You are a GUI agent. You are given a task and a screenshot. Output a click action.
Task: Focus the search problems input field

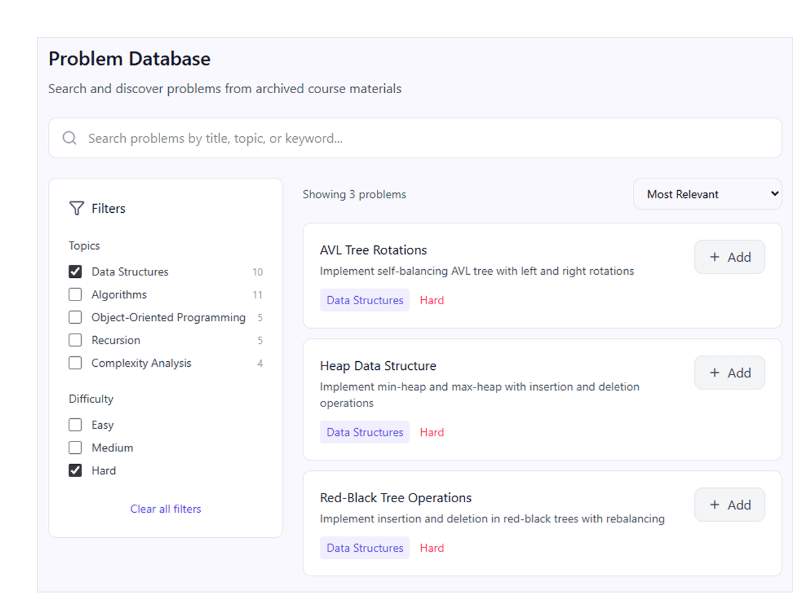pyautogui.click(x=415, y=138)
